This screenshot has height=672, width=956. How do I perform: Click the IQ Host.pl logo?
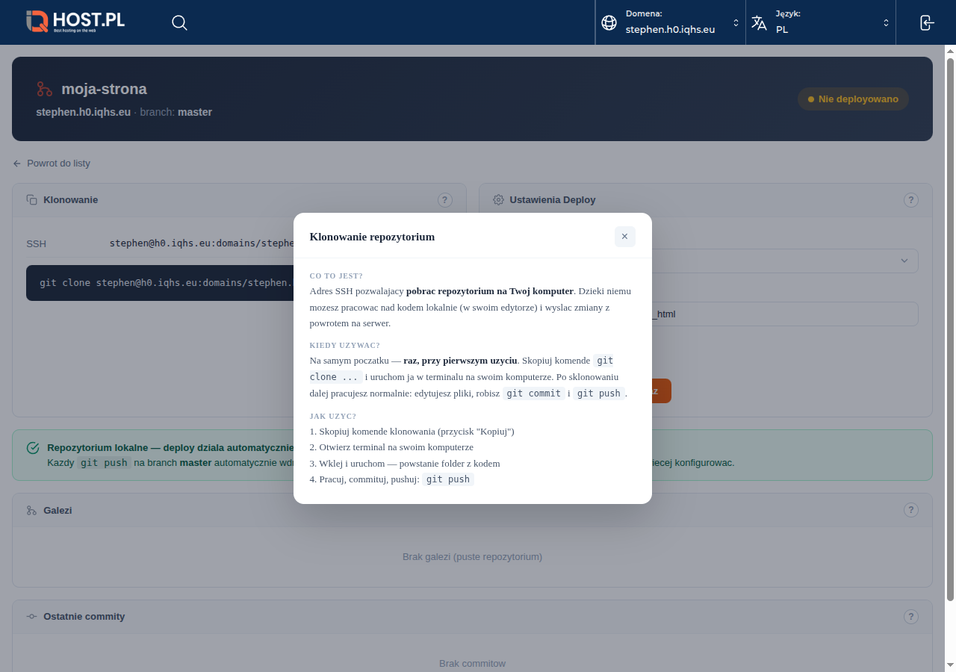coord(75,22)
